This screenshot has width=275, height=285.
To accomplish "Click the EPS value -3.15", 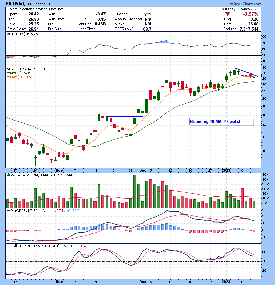I will [x=101, y=19].
